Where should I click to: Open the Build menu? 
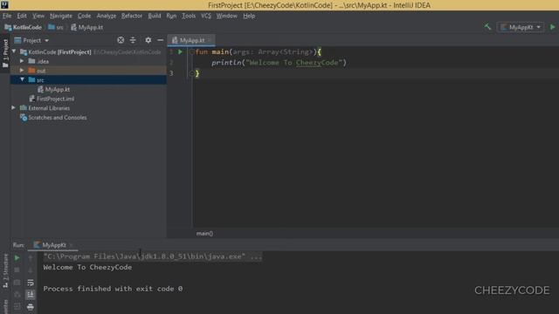point(155,16)
